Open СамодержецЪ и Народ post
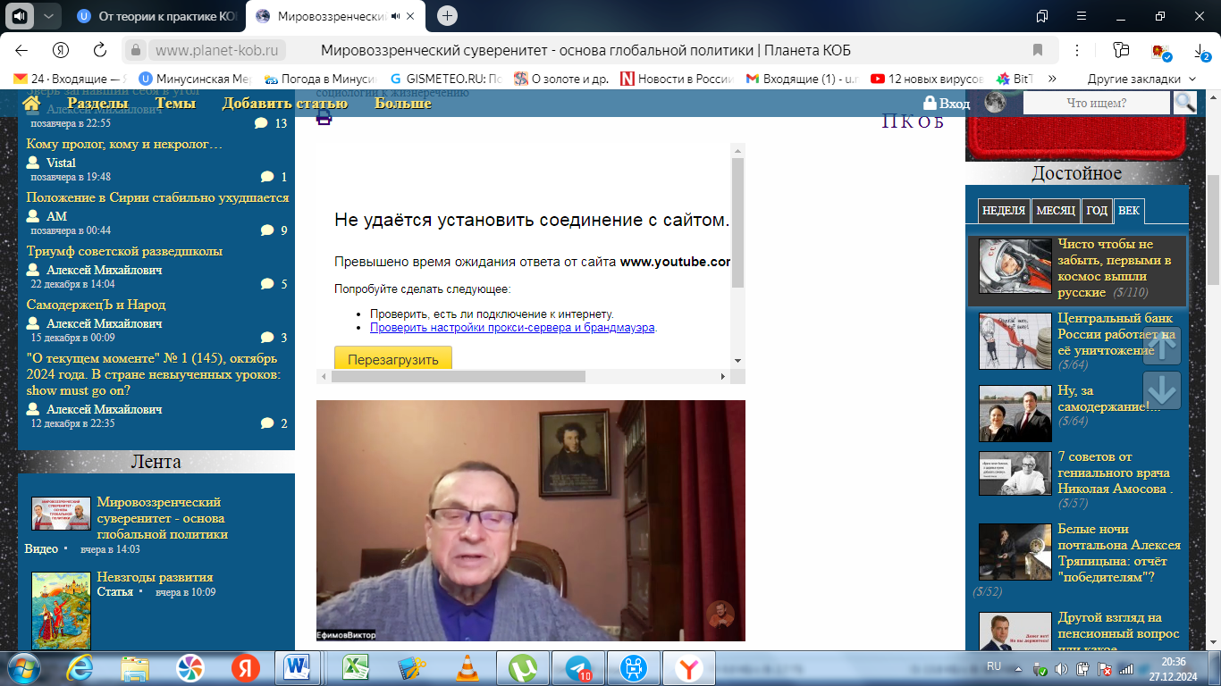 click(x=97, y=305)
